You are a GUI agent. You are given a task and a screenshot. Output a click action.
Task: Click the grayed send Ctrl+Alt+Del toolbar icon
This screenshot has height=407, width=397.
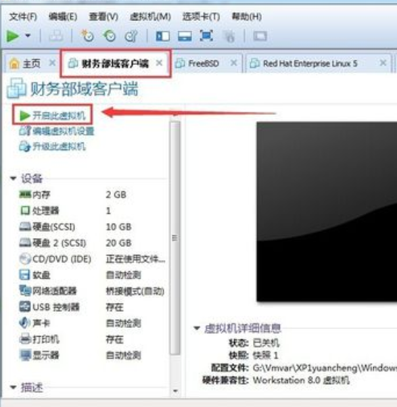56,36
